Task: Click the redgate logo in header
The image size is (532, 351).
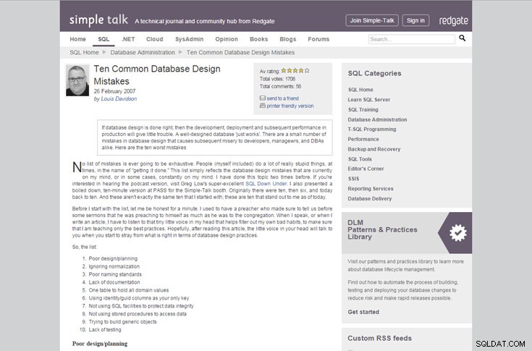Action: click(x=454, y=21)
